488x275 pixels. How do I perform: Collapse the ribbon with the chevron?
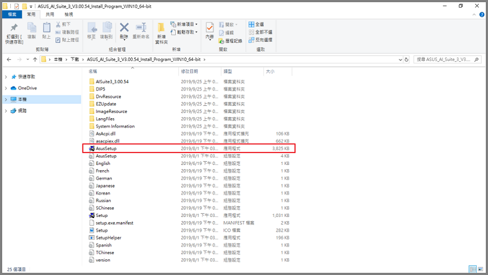(474, 15)
